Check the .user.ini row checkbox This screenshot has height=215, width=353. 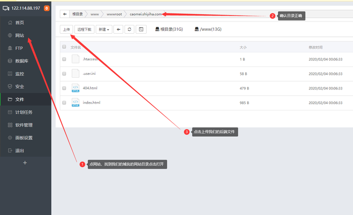pos(64,74)
